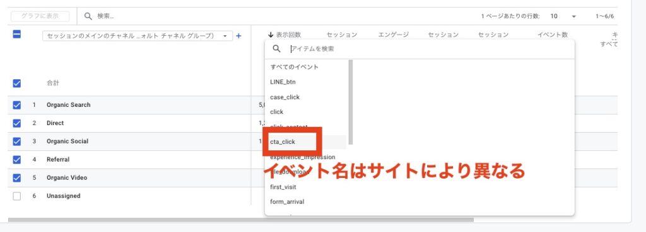Uncheck the Organic Video row checkbox
This screenshot has width=646, height=232.
coord(16,178)
